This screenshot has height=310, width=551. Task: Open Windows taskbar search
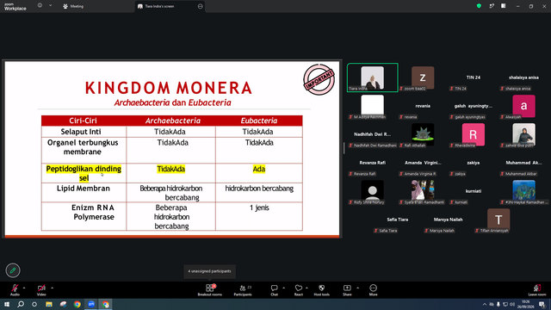pyautogui.click(x=21, y=304)
